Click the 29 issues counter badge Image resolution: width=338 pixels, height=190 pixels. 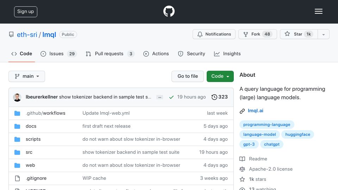pyautogui.click(x=72, y=54)
